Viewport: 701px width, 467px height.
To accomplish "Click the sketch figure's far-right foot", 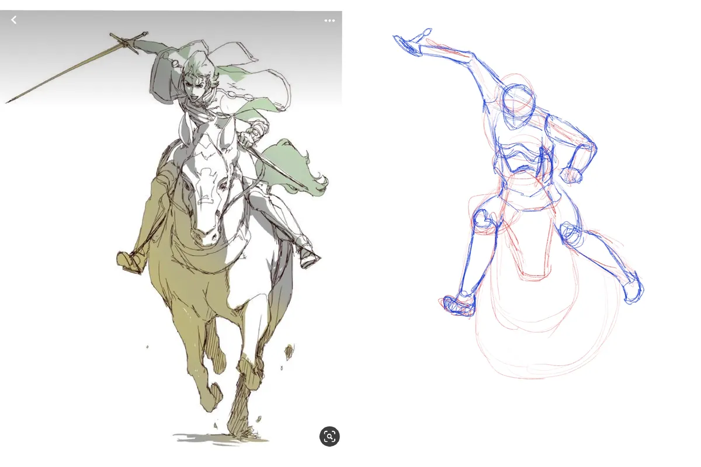I will click(x=633, y=291).
